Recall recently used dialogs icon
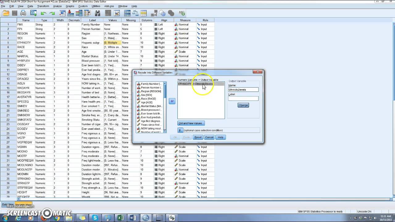The width and height of the screenshot is (395, 222). click(33, 13)
